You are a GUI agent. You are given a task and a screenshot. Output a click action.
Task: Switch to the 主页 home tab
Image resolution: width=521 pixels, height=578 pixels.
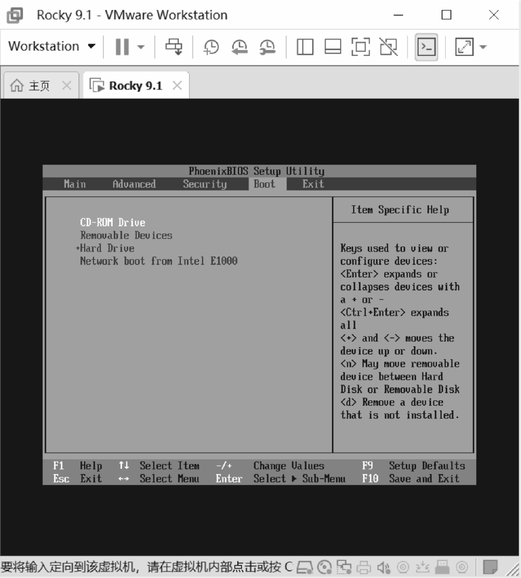click(x=33, y=86)
